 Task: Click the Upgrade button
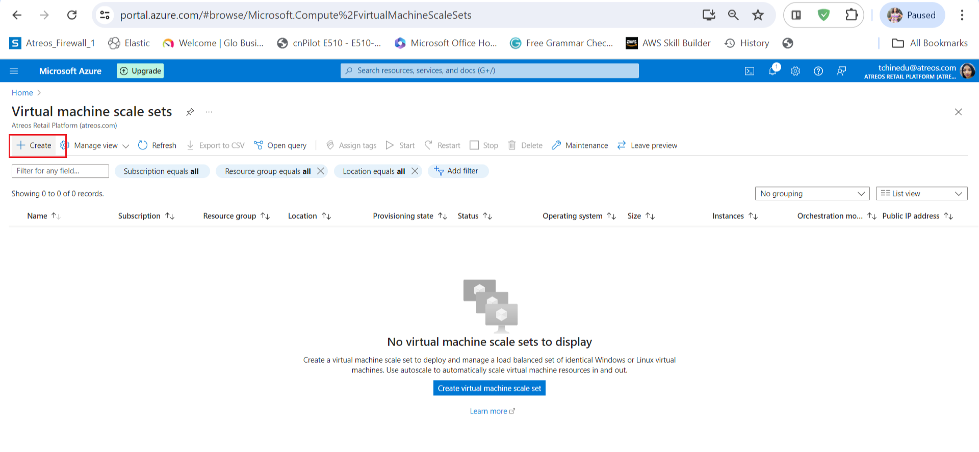[x=140, y=71]
